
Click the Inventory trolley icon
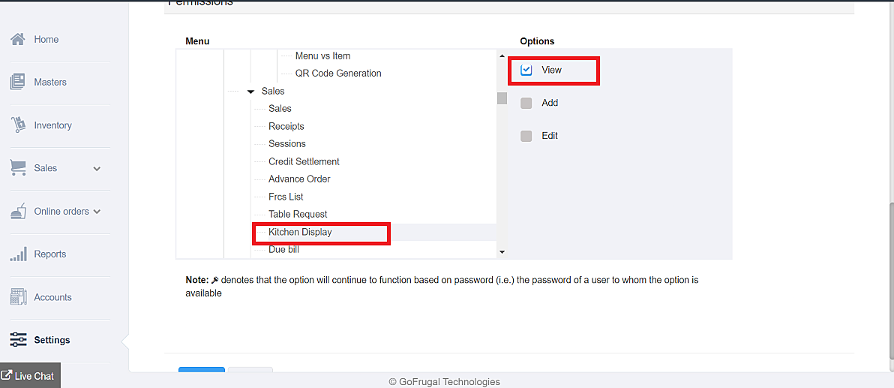click(18, 125)
